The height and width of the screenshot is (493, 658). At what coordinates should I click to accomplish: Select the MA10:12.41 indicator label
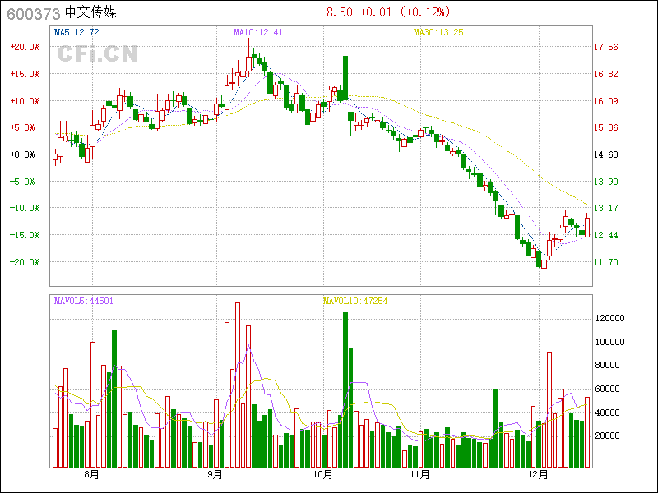[258, 33]
